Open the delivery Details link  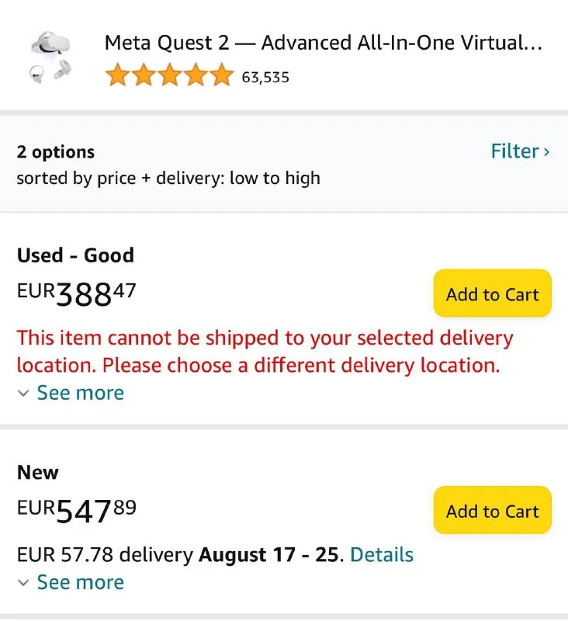click(x=382, y=555)
